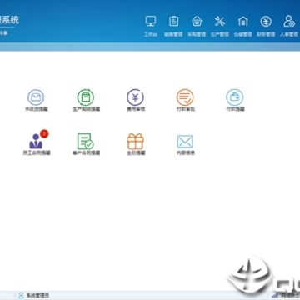Viewport: 300px width, 300px height.
Task: Open 仓储管理 warehouse house icon
Action: pos(242,21)
